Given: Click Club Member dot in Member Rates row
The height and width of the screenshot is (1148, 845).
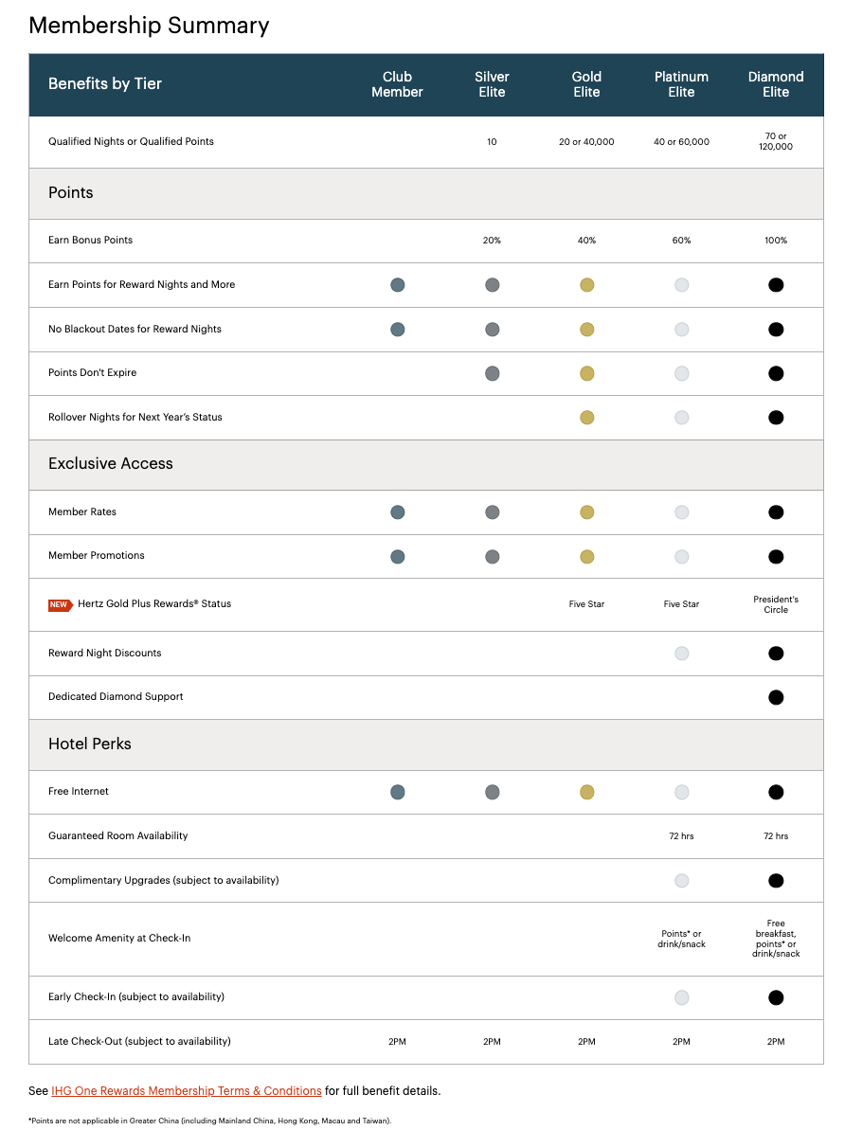Looking at the screenshot, I should 398,512.
